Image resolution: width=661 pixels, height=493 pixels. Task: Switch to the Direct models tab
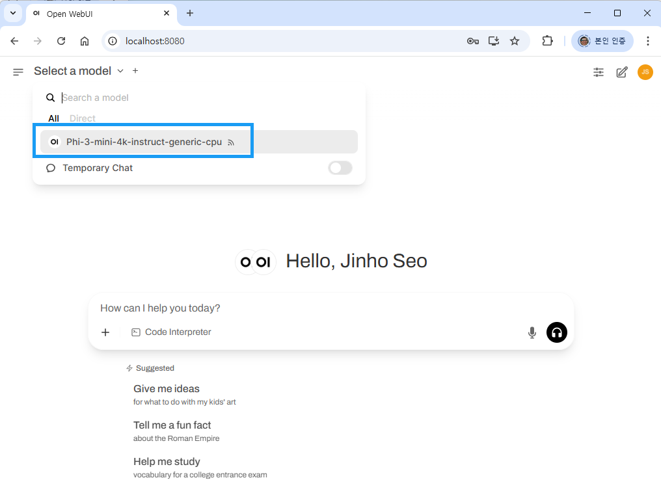83,118
